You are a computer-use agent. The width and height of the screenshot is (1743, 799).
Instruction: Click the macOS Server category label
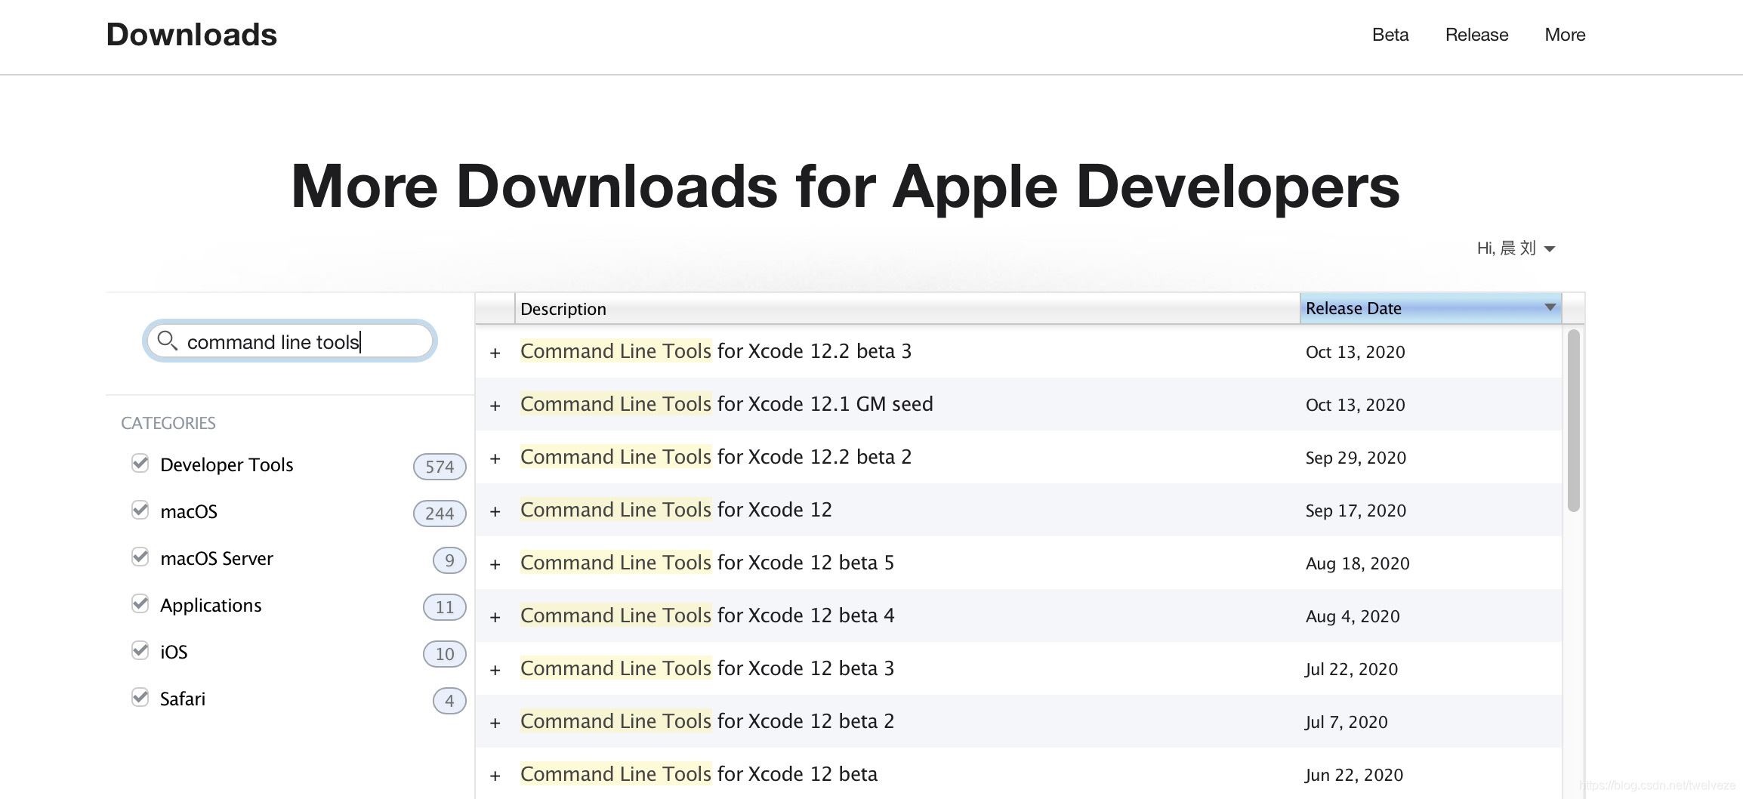click(x=217, y=558)
